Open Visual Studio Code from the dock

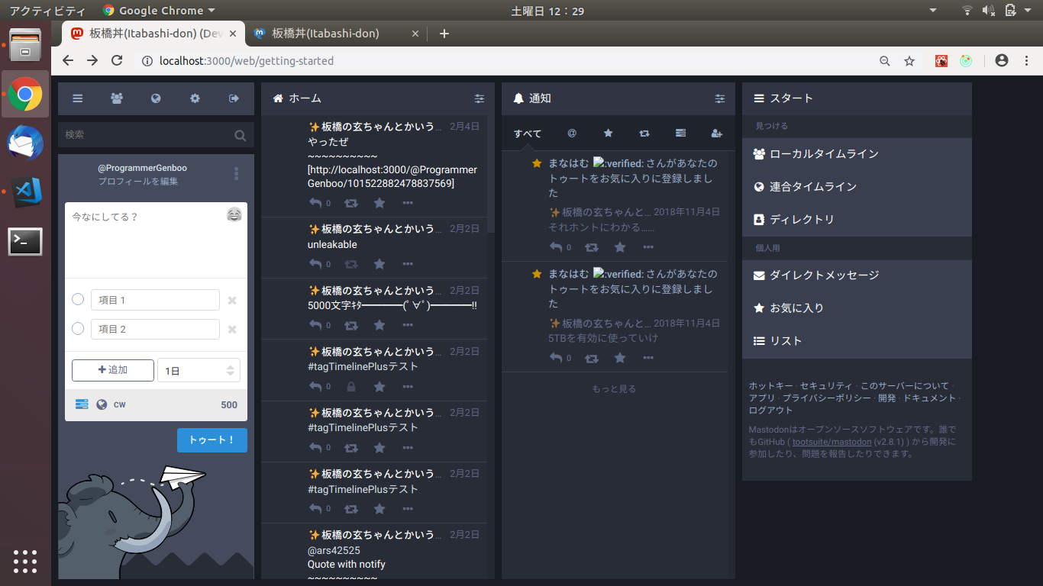25,192
